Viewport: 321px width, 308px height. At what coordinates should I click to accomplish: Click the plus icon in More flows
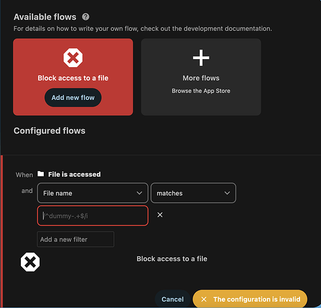[201, 58]
